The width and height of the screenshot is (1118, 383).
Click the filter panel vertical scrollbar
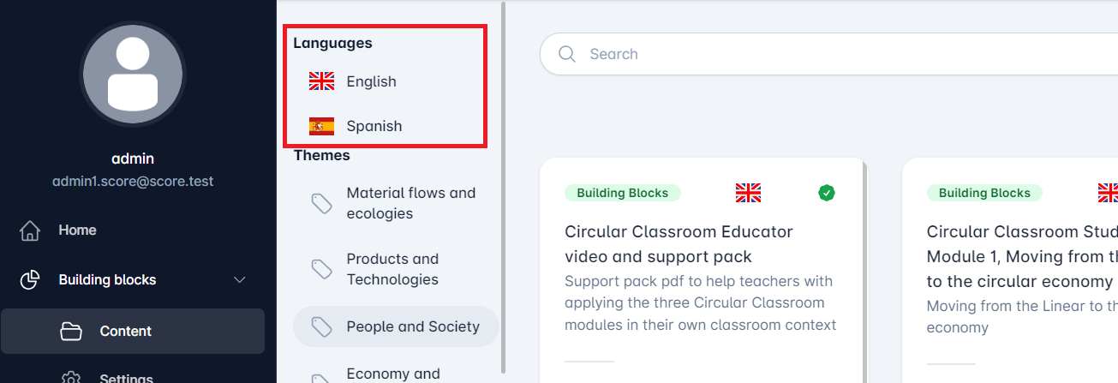(x=504, y=171)
